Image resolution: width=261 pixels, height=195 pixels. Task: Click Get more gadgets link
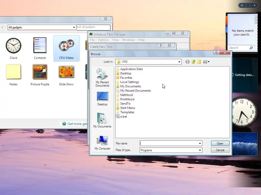[77, 124]
